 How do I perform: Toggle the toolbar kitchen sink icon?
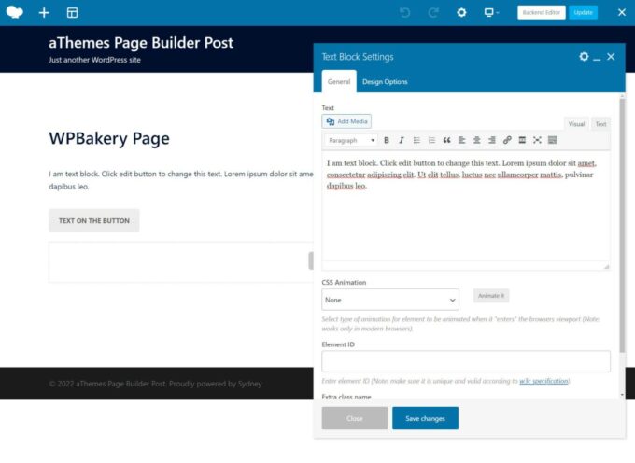(x=553, y=140)
